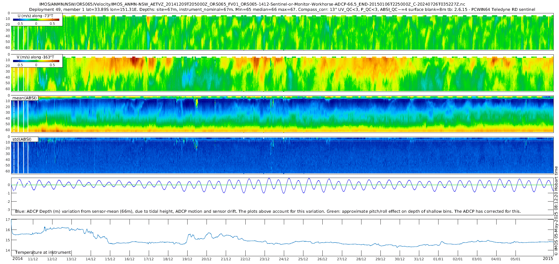Click the 01/01 date tick label
This screenshot has width=559, height=264.
438,259
